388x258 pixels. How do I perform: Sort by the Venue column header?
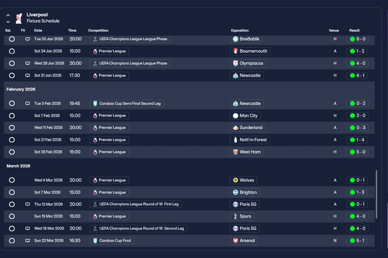tap(334, 31)
